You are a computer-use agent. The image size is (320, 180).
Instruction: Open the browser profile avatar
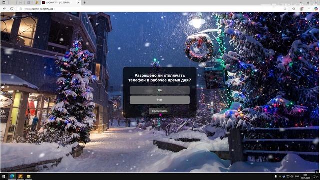[302, 9]
